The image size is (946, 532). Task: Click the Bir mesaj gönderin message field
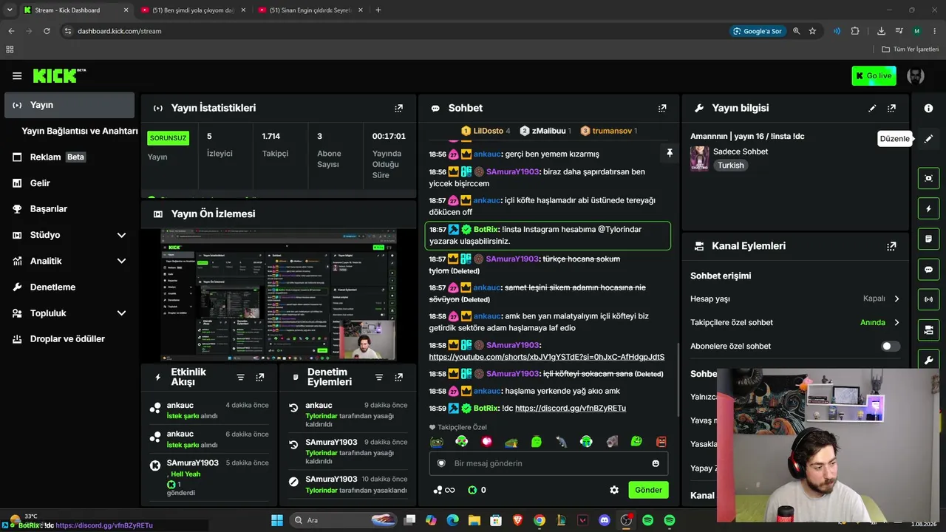coord(548,463)
